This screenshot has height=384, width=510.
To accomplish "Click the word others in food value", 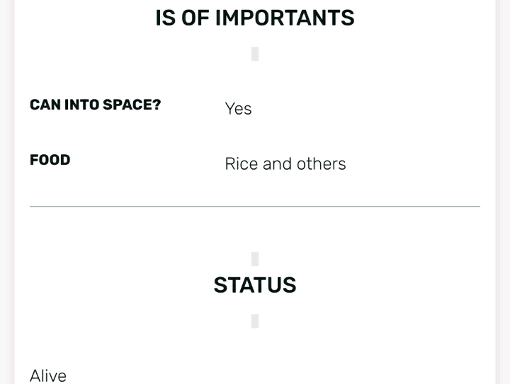I will [322, 163].
